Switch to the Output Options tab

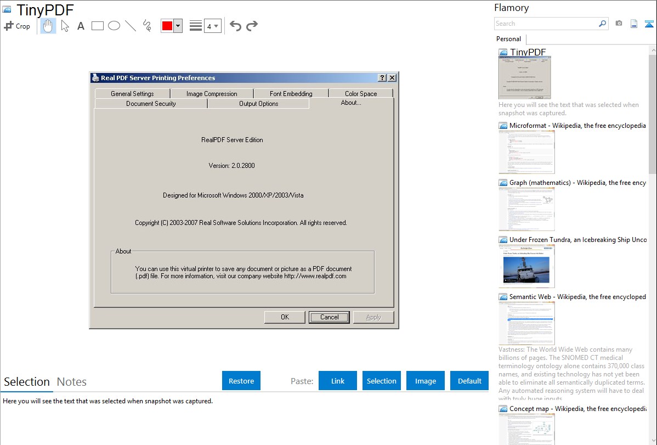pyautogui.click(x=258, y=104)
